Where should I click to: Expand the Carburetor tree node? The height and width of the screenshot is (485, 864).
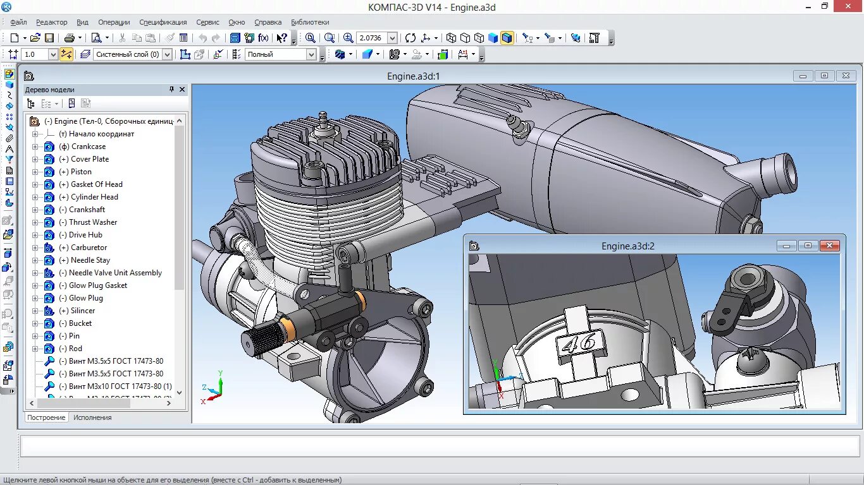pos(35,248)
